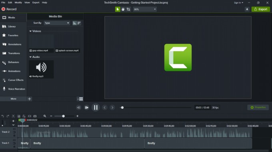
Task: Select the firefly.mp3 audio thumbnail
Action: pos(41,69)
